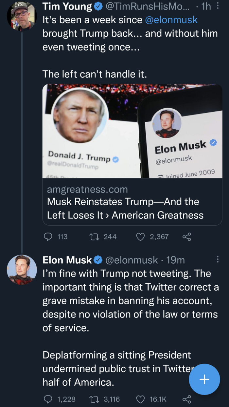The height and width of the screenshot is (407, 229).
Task: Share Elon Musk's tweet
Action: coord(186,399)
